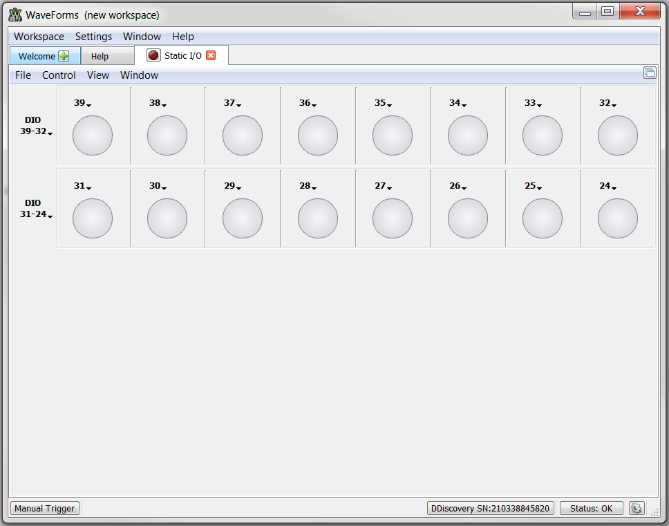
Task: Open the pin 34 dropdown
Action: [458, 103]
